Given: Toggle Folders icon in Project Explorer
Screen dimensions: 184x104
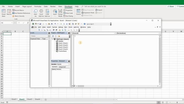Looking at the screenshot, I should tap(59, 36).
